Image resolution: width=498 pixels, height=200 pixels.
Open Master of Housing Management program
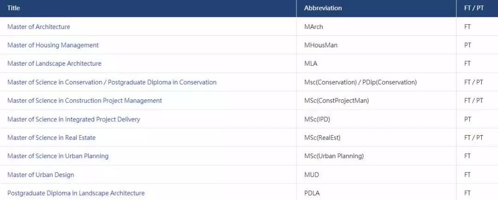pos(53,45)
